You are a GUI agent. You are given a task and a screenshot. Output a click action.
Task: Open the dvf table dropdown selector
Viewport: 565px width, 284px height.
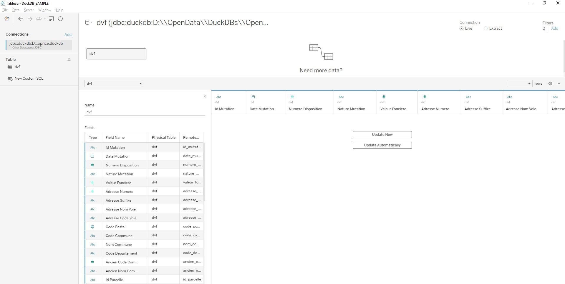[114, 83]
